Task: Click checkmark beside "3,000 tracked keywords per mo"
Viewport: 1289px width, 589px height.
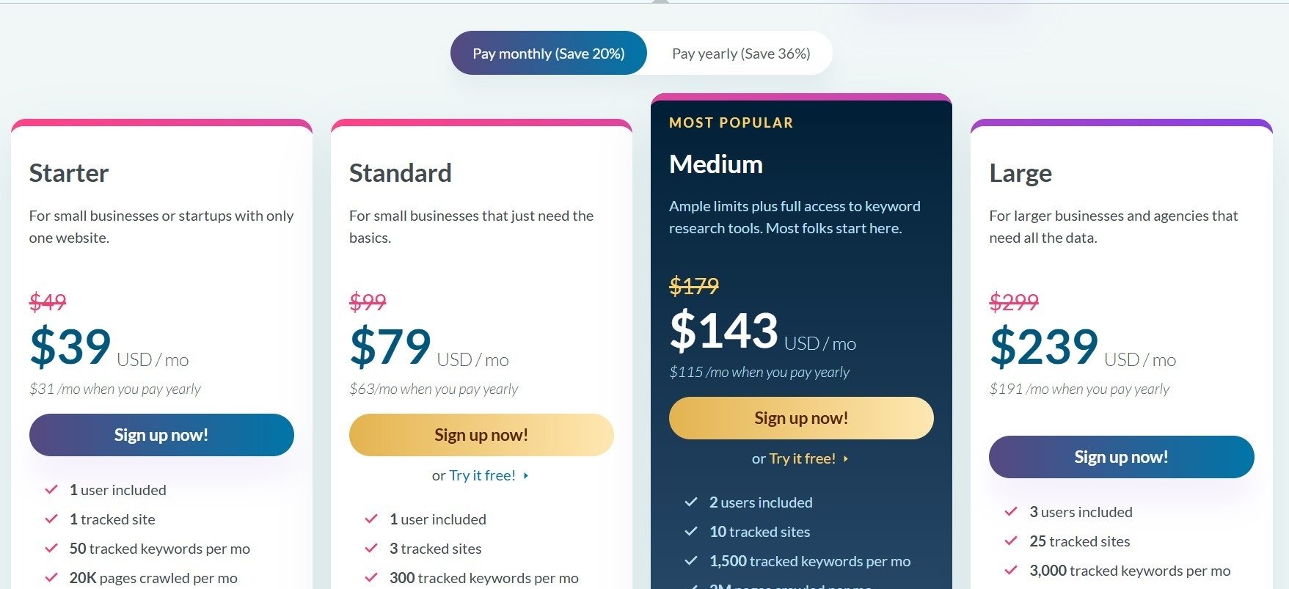Action: pyautogui.click(x=1012, y=570)
